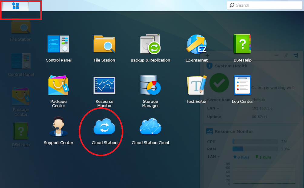Click the dimmed Control Panel desktop shortcut
The image size is (304, 188).
[x=21, y=65]
